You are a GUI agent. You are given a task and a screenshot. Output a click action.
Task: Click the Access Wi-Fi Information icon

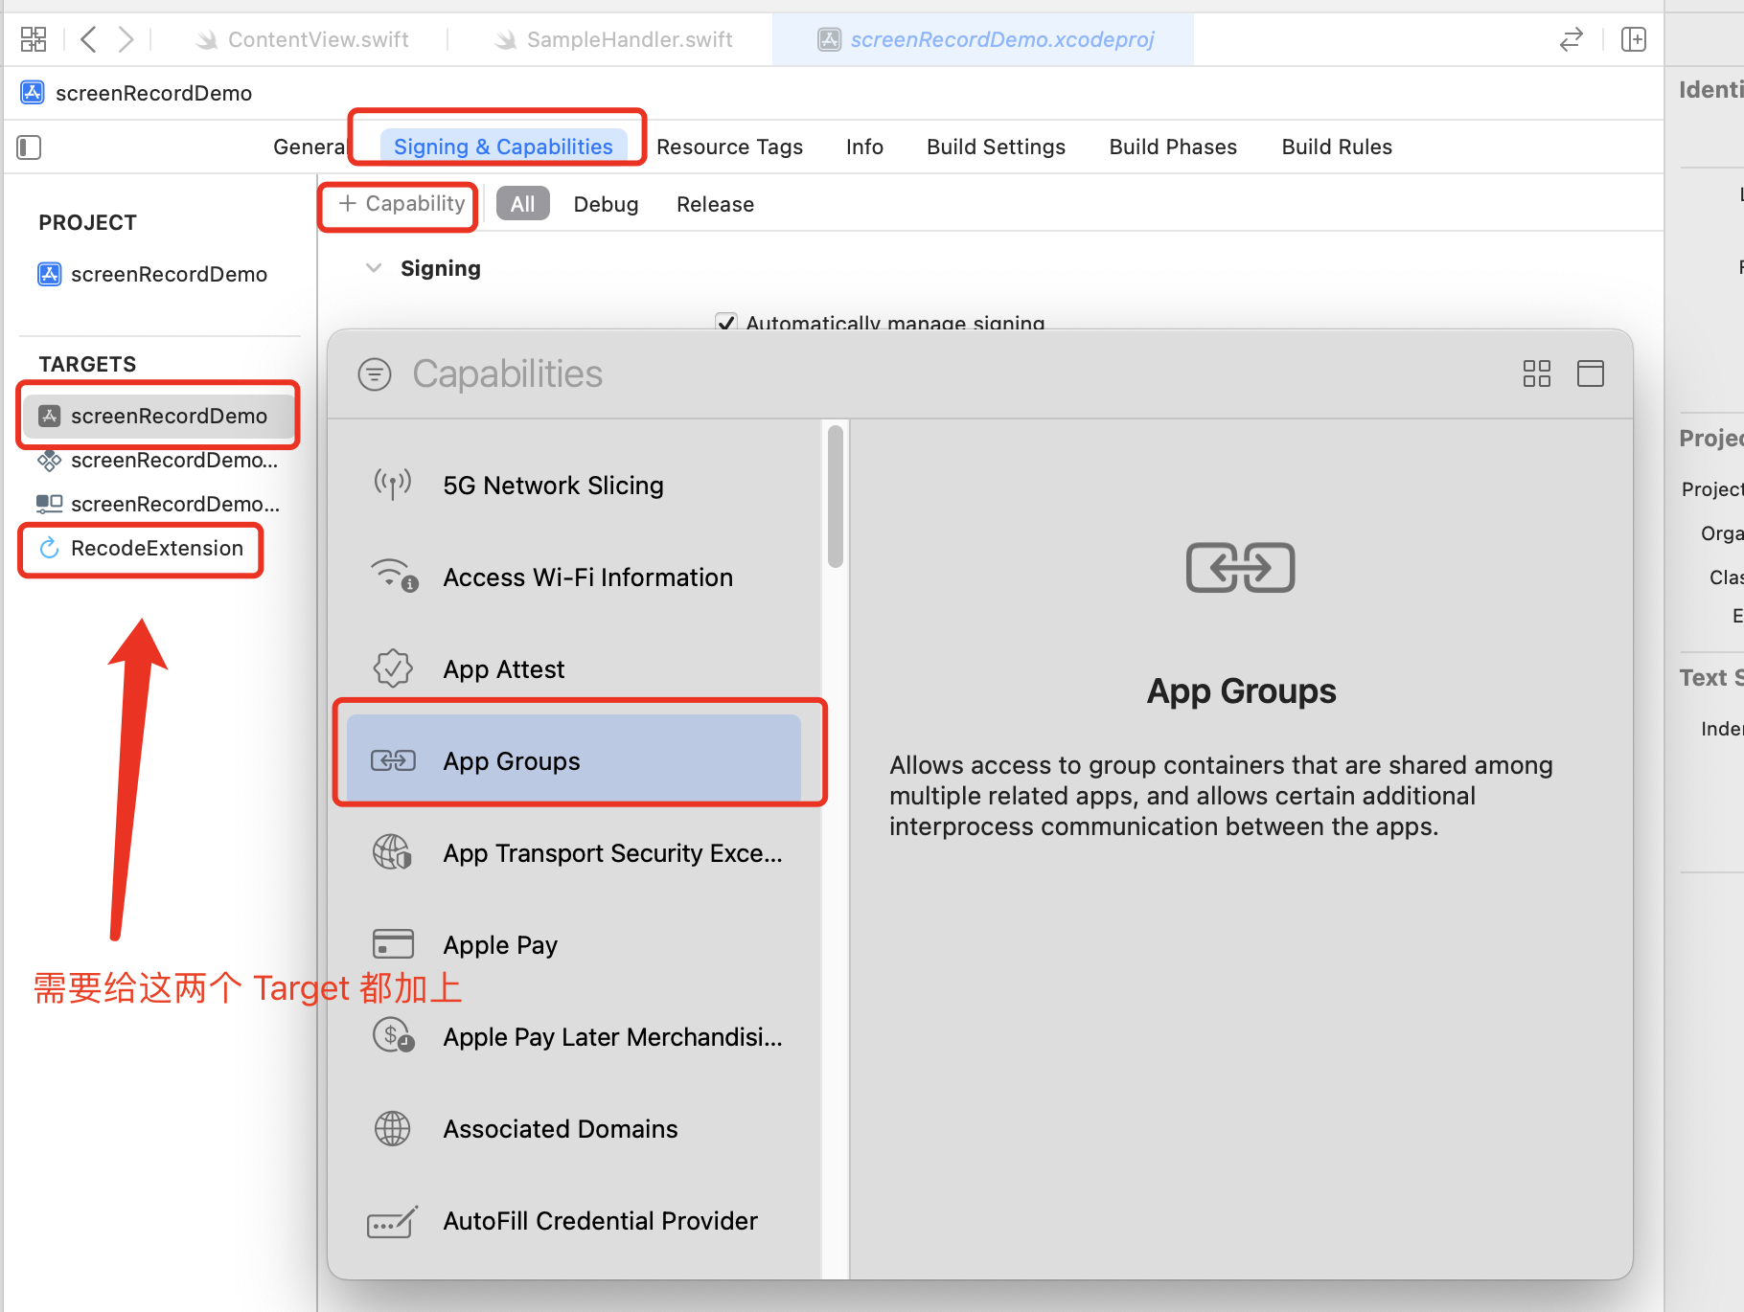[x=394, y=577]
